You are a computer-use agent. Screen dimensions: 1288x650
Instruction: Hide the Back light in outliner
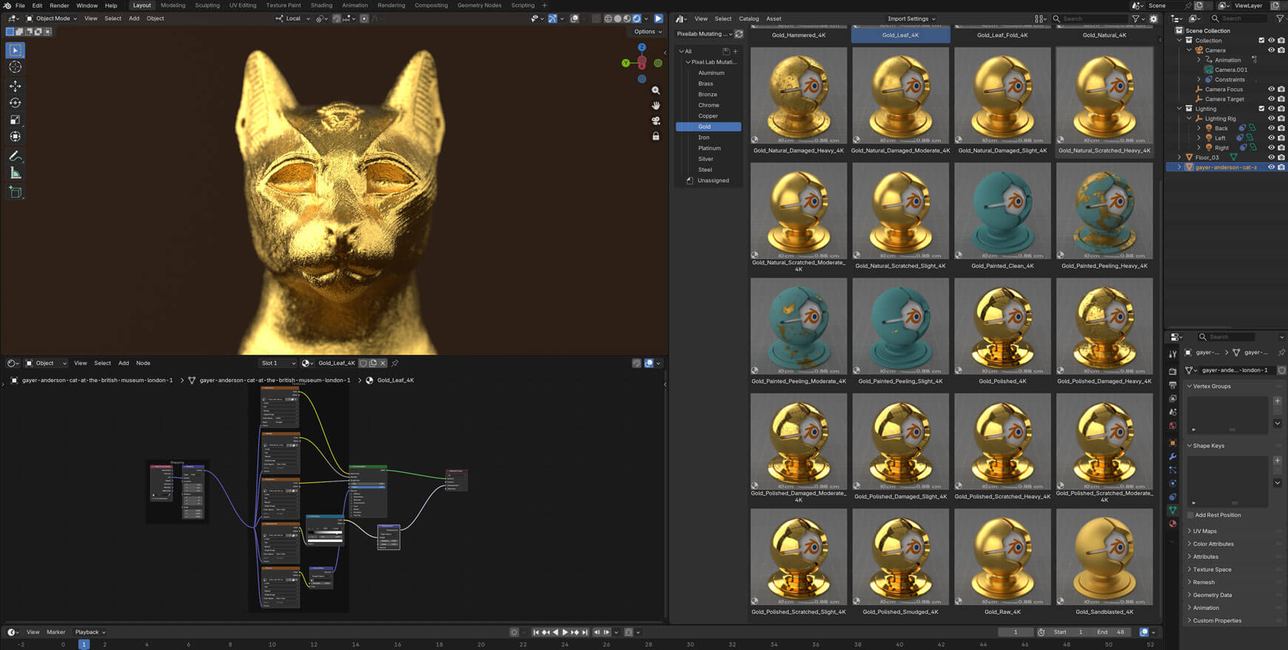pyautogui.click(x=1272, y=128)
